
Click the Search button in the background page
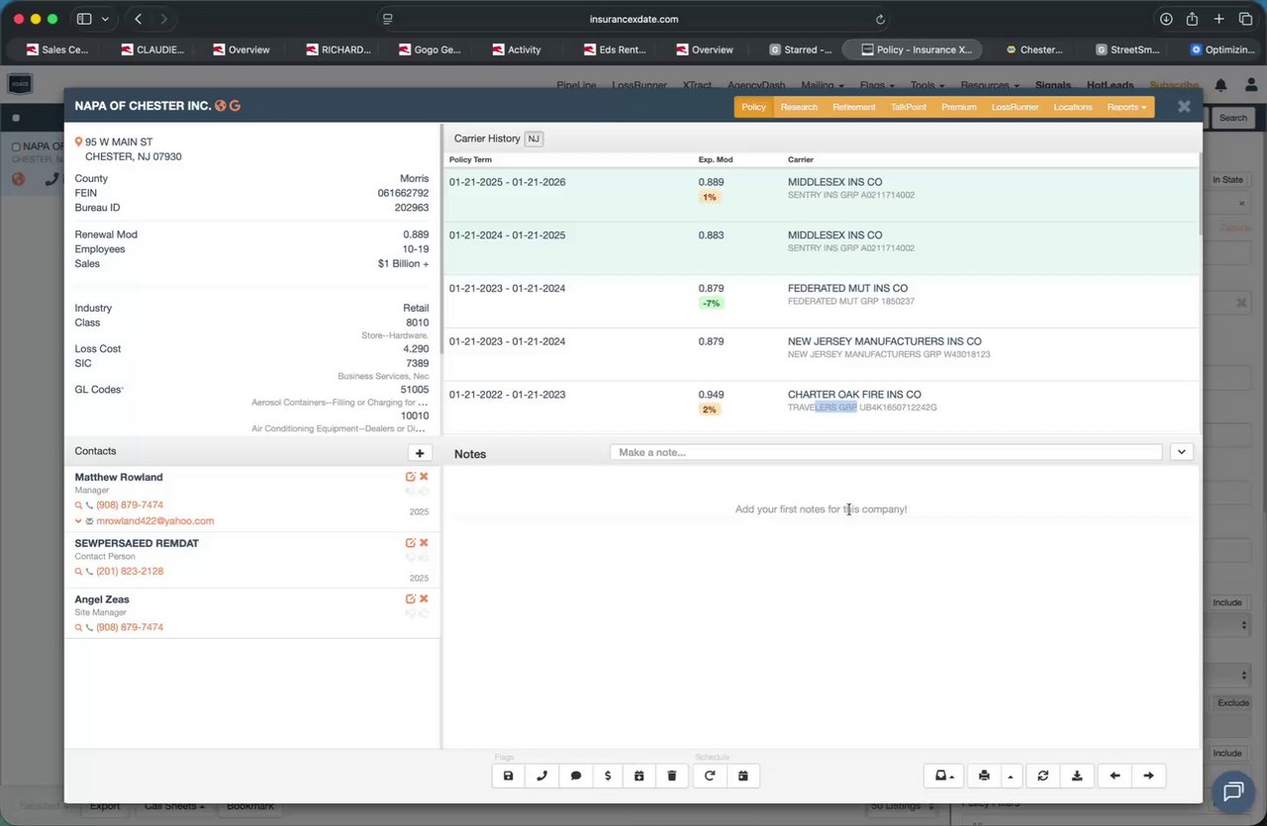[x=1233, y=118]
